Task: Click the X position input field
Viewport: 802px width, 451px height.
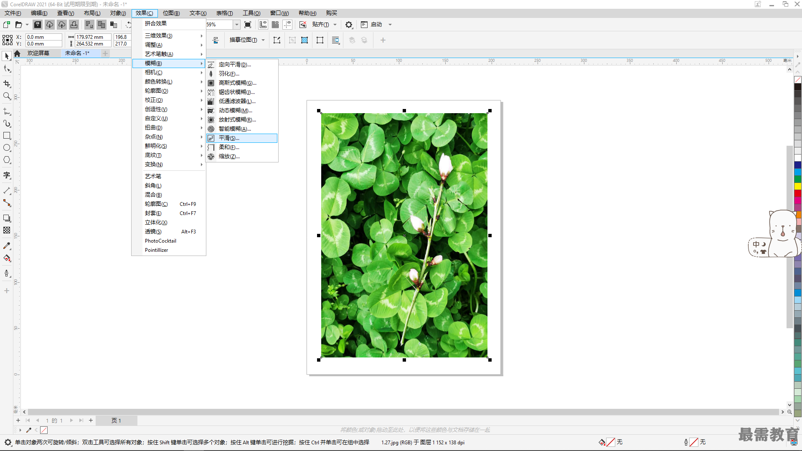Action: pyautogui.click(x=43, y=37)
